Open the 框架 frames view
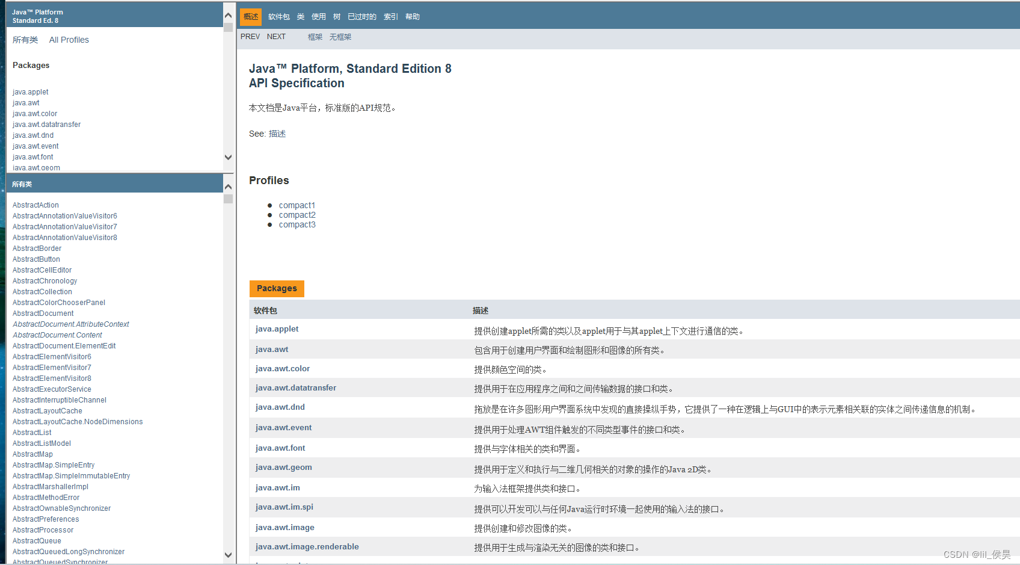This screenshot has height=565, width=1020. 315,36
